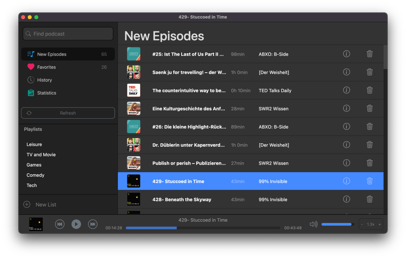The image size is (406, 258).
Task: Adjust the volume slider
Action: 336,224
